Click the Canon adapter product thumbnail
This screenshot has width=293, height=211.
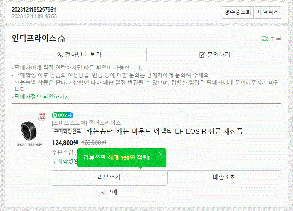tap(30, 130)
